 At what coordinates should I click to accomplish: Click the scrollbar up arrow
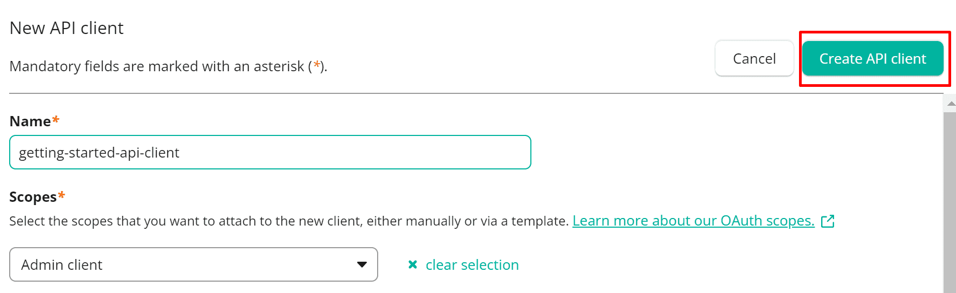click(951, 104)
